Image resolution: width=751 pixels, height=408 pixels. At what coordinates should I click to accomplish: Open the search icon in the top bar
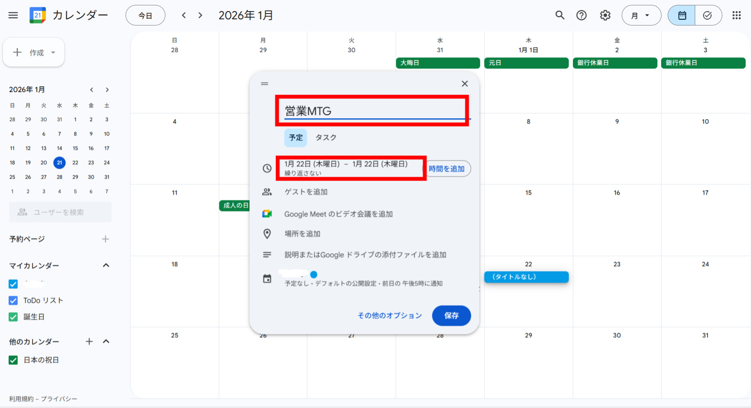(560, 15)
